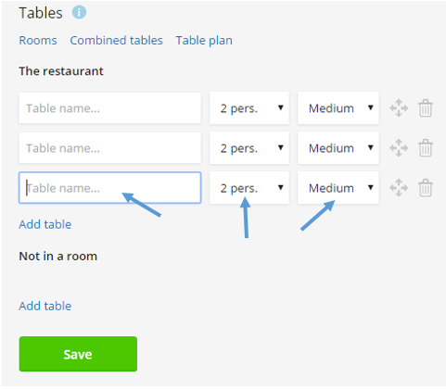
Task: Open second row's 2 pers. dropdown
Action: pyautogui.click(x=249, y=148)
